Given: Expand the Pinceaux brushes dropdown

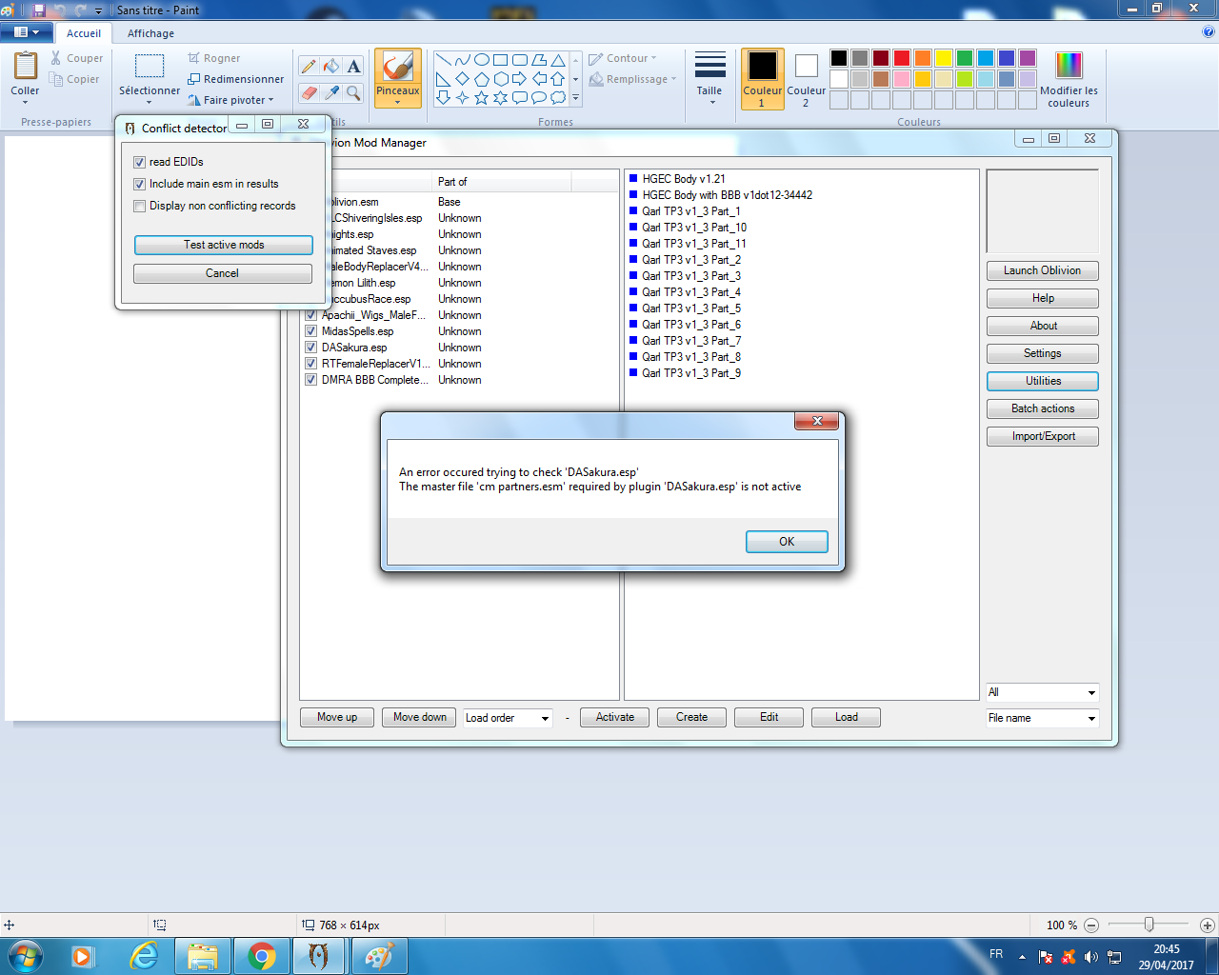Looking at the screenshot, I should [398, 100].
